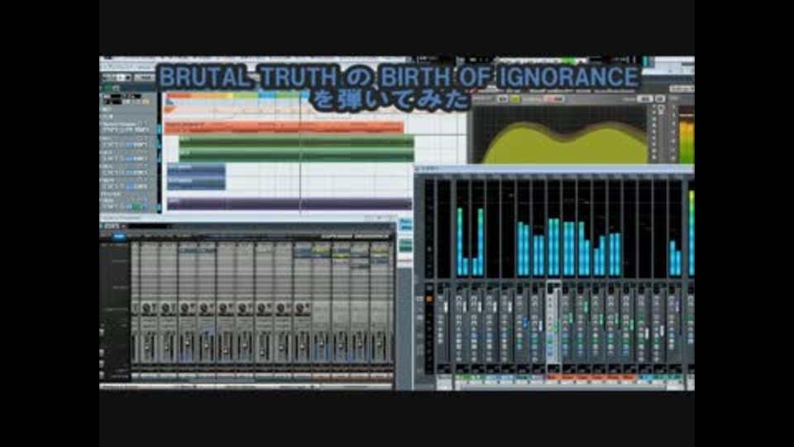Click the first green marker segment on the timeline ruler

click(246, 96)
